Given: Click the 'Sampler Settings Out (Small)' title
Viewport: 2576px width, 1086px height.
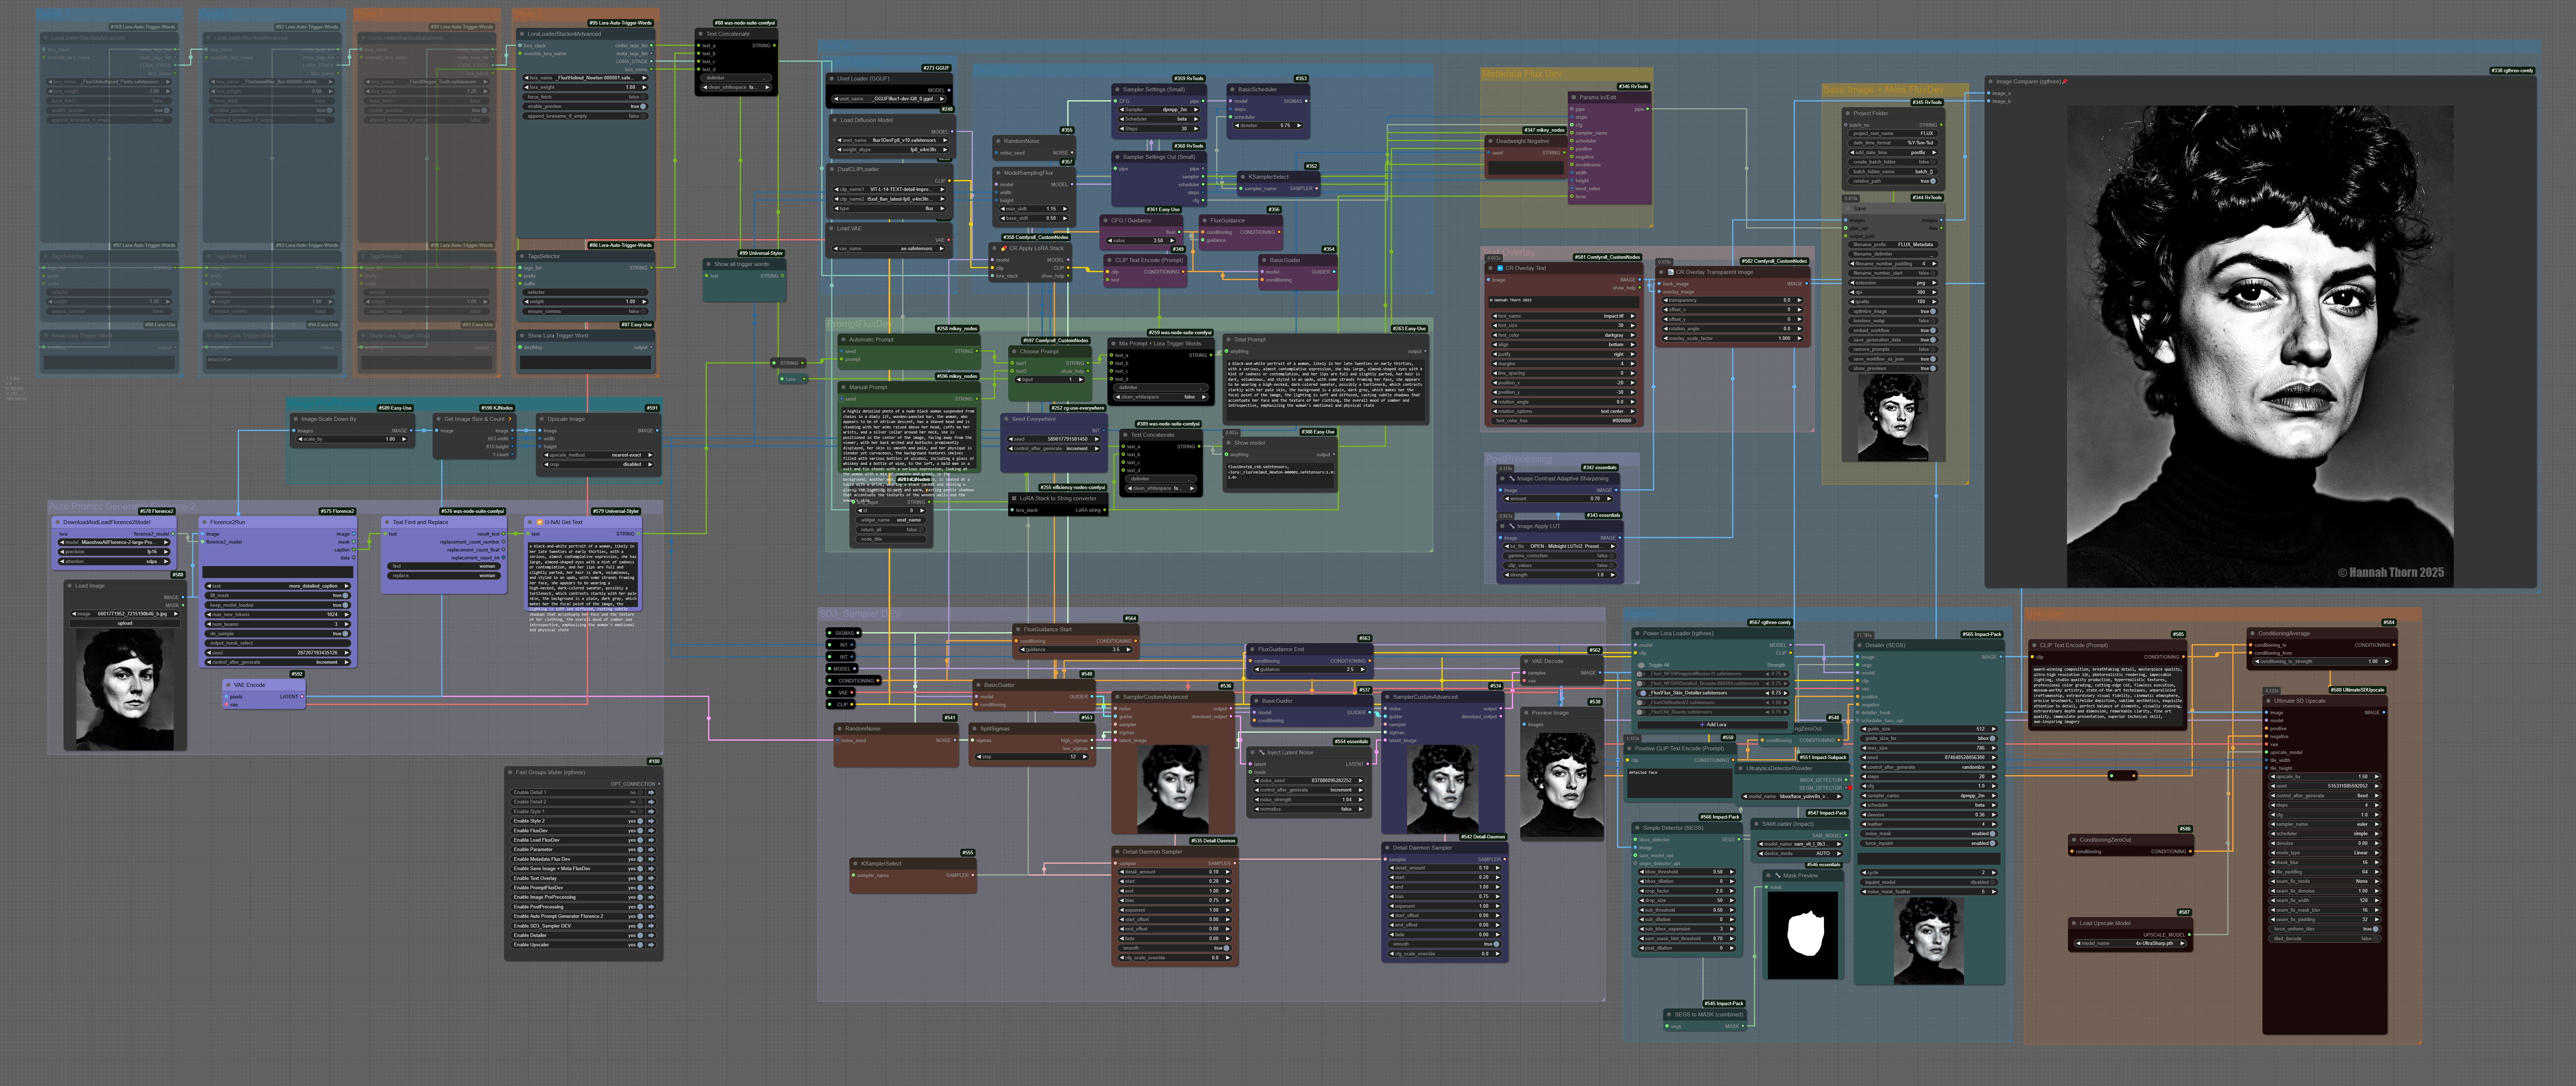Looking at the screenshot, I should (x=1159, y=157).
